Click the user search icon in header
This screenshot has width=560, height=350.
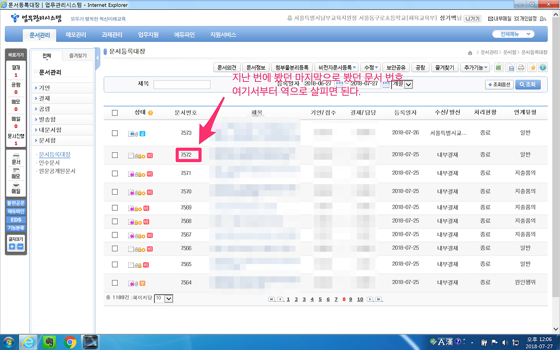(543, 18)
